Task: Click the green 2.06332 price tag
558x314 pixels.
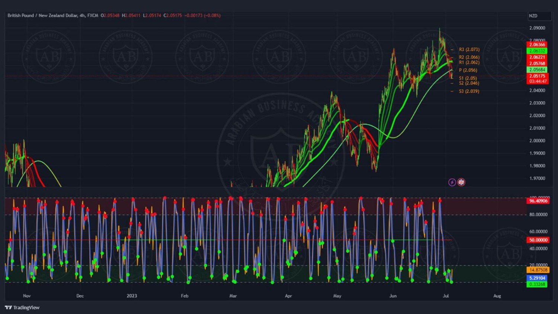Action: tap(537, 51)
